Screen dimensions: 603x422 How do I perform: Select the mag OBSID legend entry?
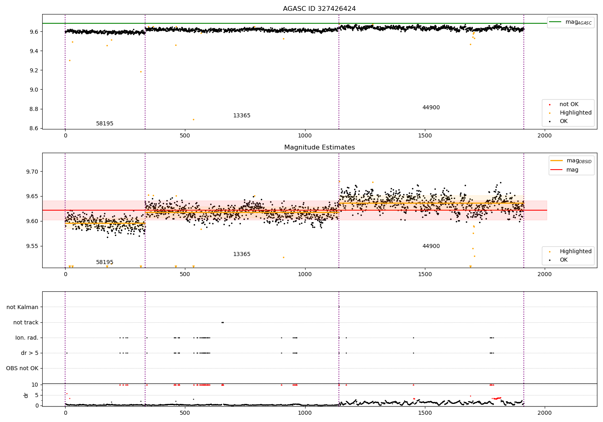[x=571, y=161]
